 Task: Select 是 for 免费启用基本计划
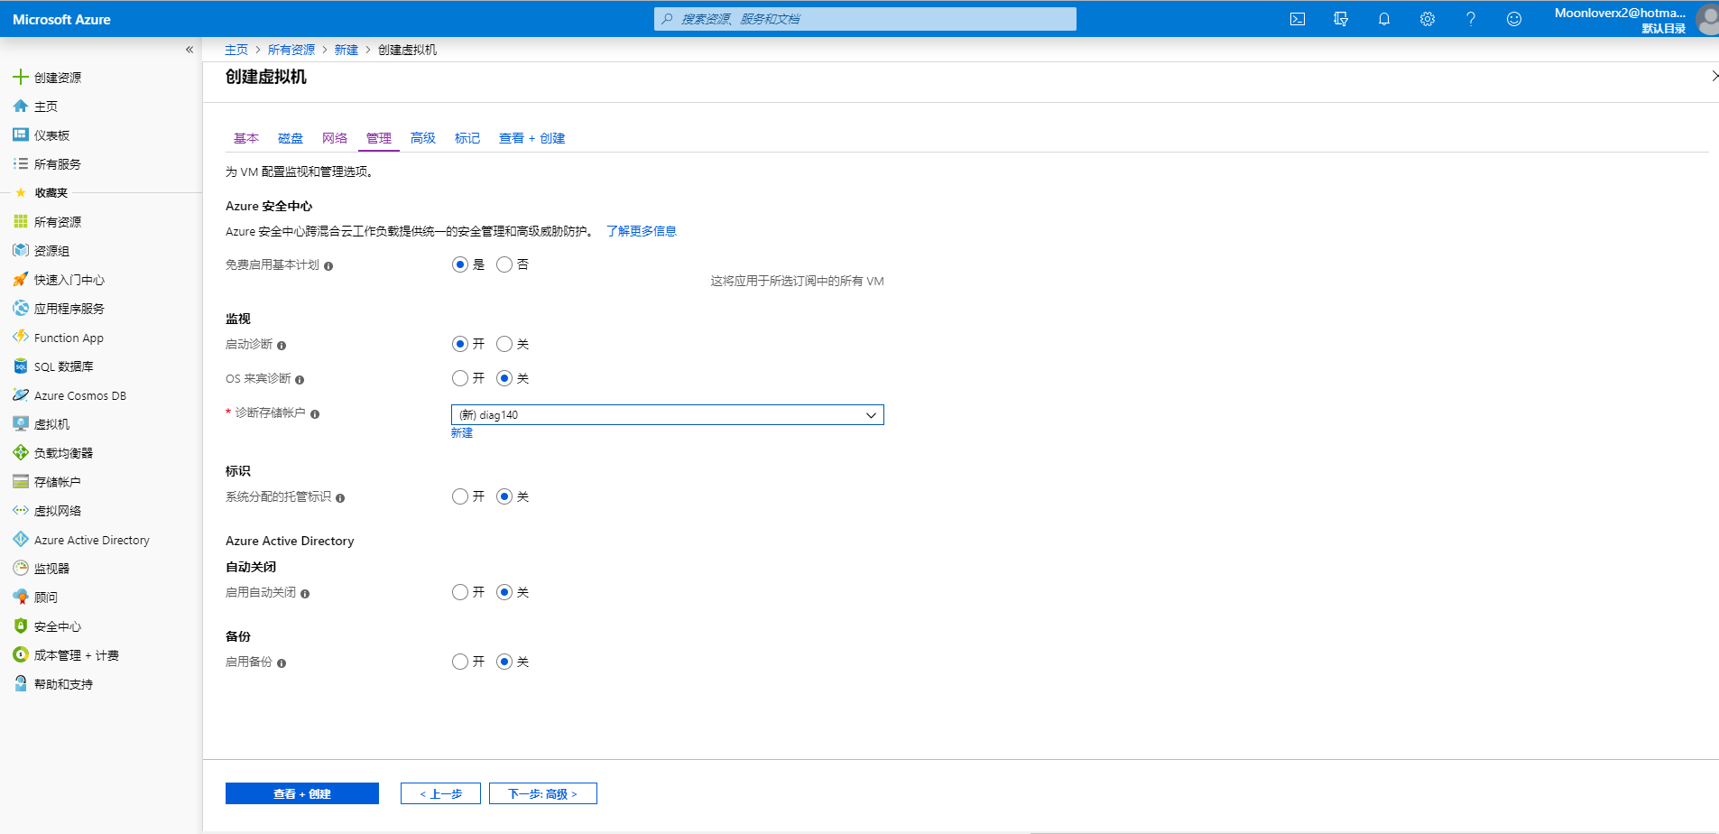click(x=460, y=264)
